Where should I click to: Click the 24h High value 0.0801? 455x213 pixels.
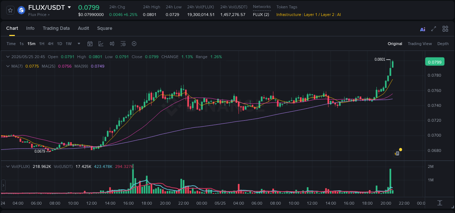pos(149,15)
